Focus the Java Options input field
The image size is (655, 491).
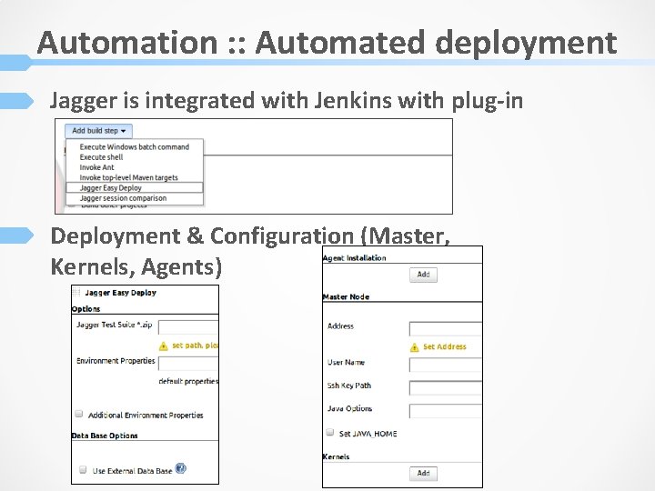point(445,411)
